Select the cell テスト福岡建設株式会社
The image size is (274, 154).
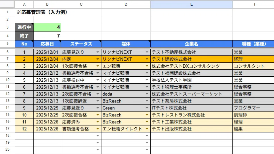pyautogui.click(x=192, y=73)
